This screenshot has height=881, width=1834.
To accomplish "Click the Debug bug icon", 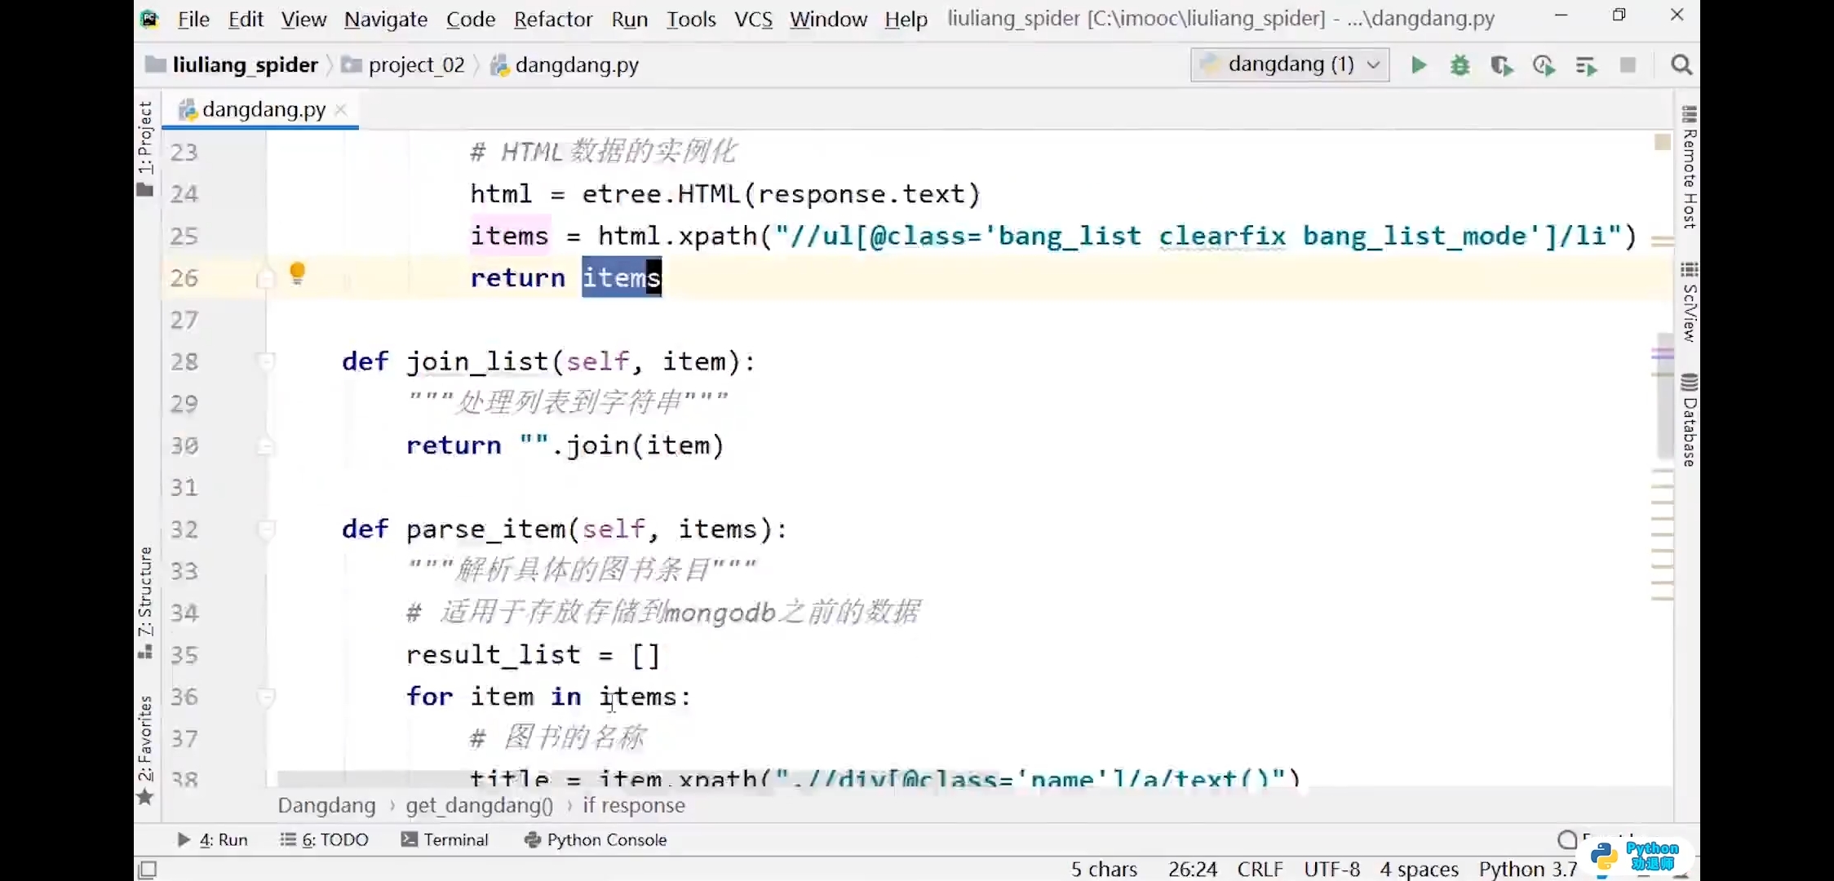I will 1460,65.
